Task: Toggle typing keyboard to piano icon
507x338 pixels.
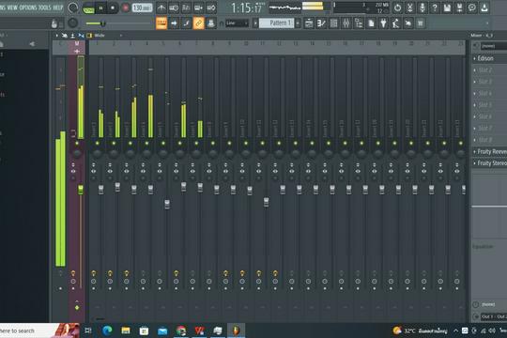Action: coord(161,23)
